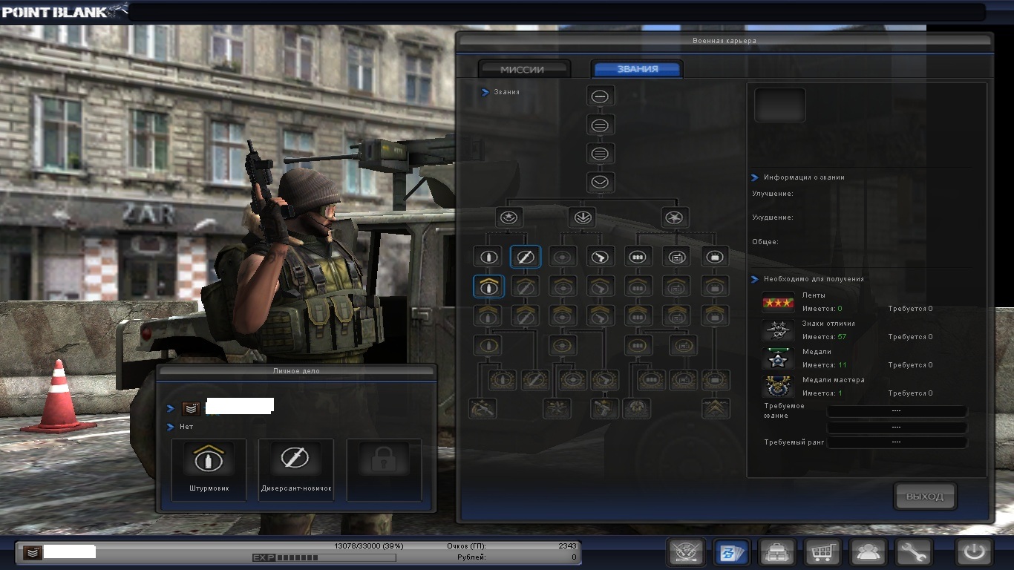Click the Рублей: label

(473, 557)
